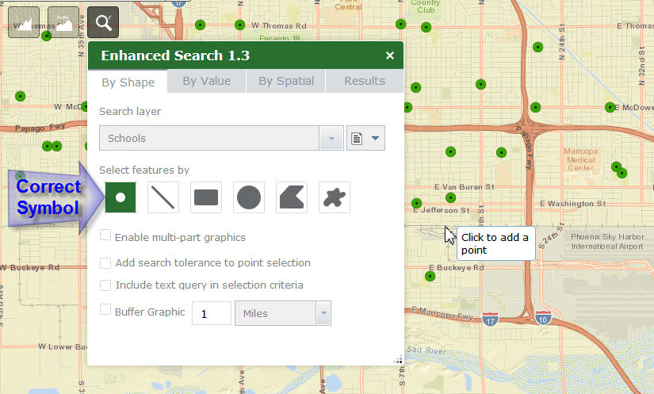The width and height of the screenshot is (654, 394).
Task: Enable add search tolerance to point selection
Action: click(105, 262)
